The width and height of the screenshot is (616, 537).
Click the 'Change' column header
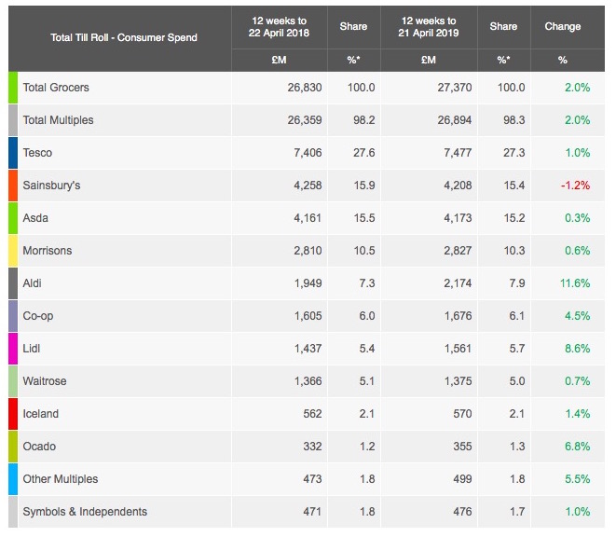[563, 26]
